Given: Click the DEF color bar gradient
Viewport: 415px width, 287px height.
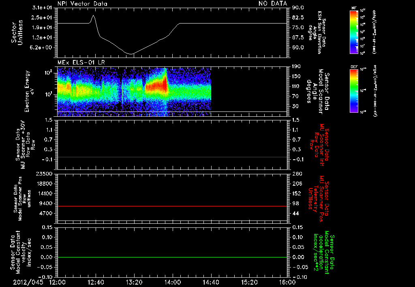Looking at the screenshot, I should [354, 91].
